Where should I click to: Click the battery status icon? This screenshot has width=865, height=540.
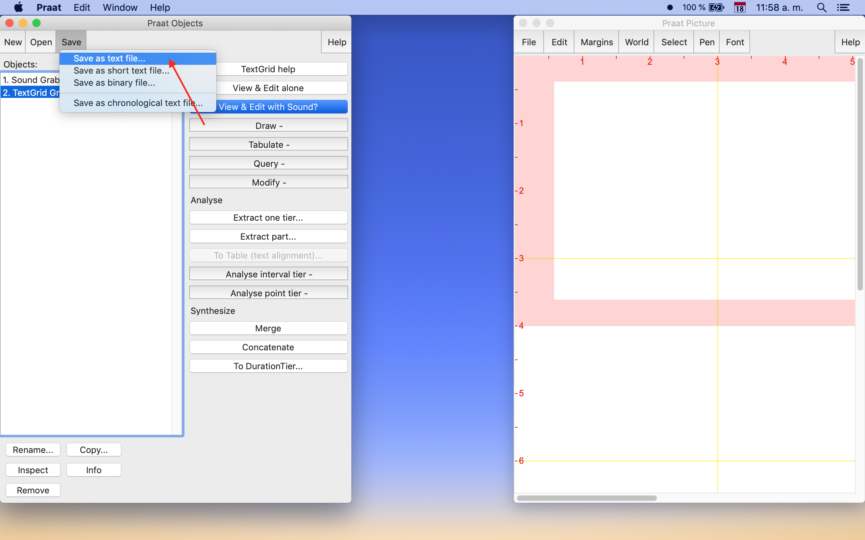click(716, 7)
